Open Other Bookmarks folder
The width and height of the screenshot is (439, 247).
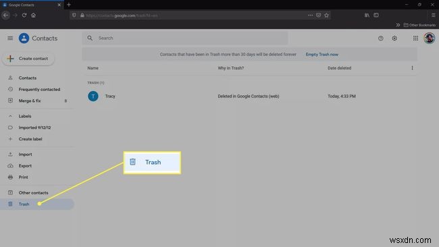[419, 25]
